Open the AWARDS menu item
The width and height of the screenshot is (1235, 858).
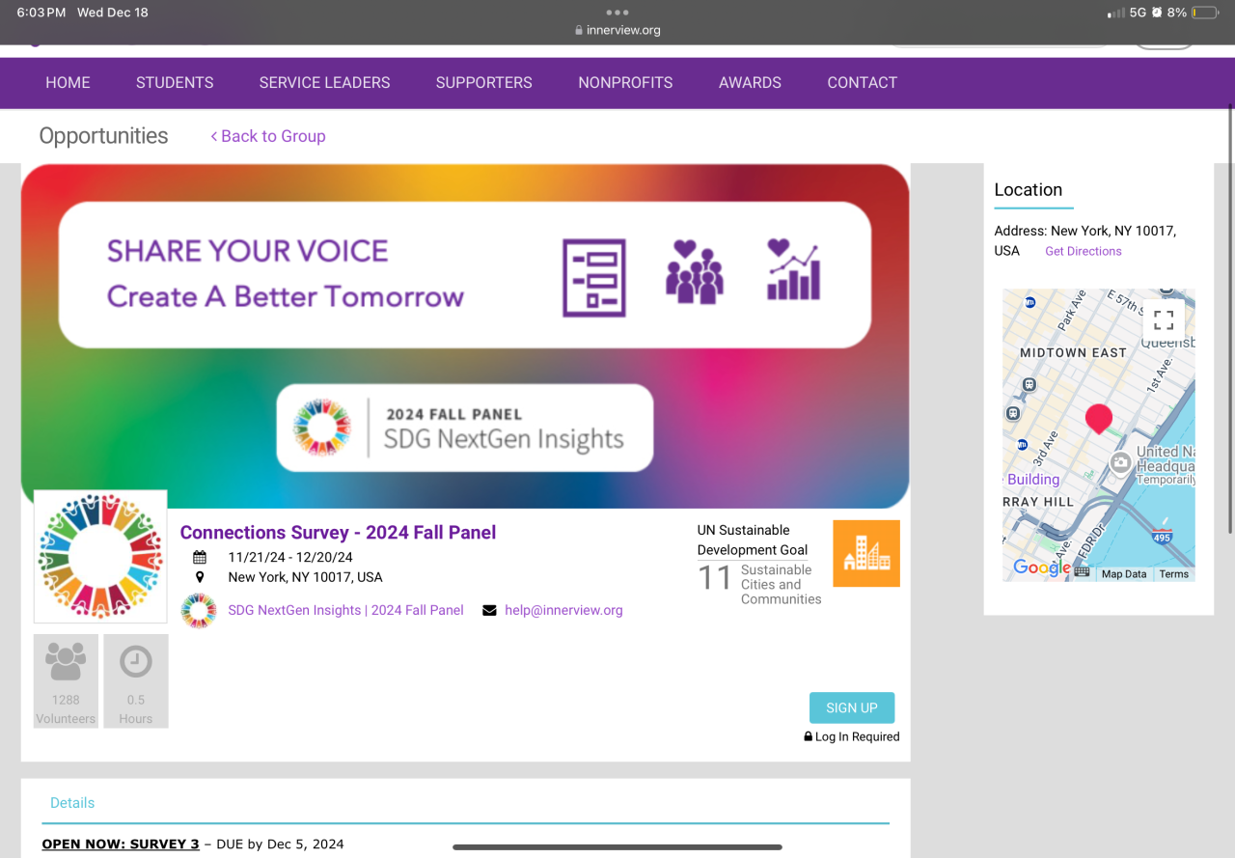(750, 83)
